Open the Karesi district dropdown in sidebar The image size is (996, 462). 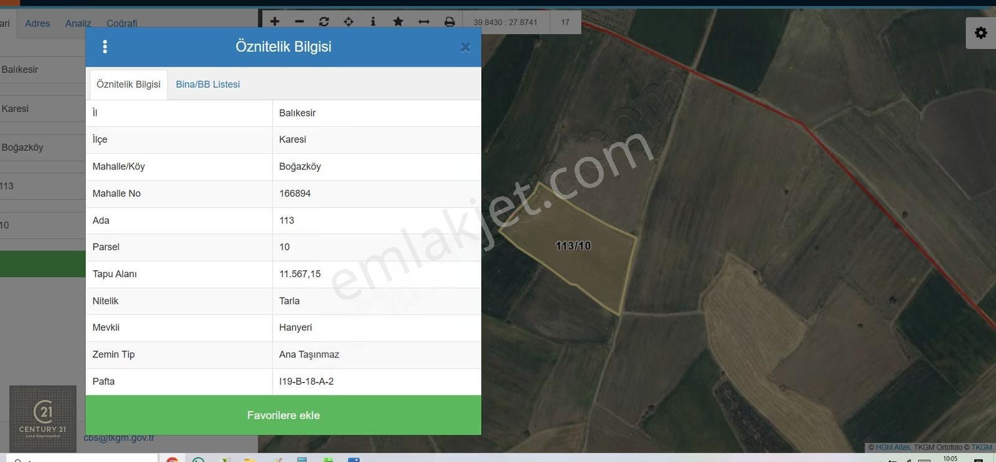pos(42,109)
